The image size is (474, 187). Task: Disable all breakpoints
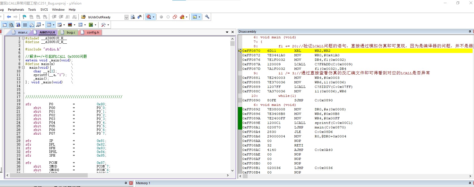[175, 17]
